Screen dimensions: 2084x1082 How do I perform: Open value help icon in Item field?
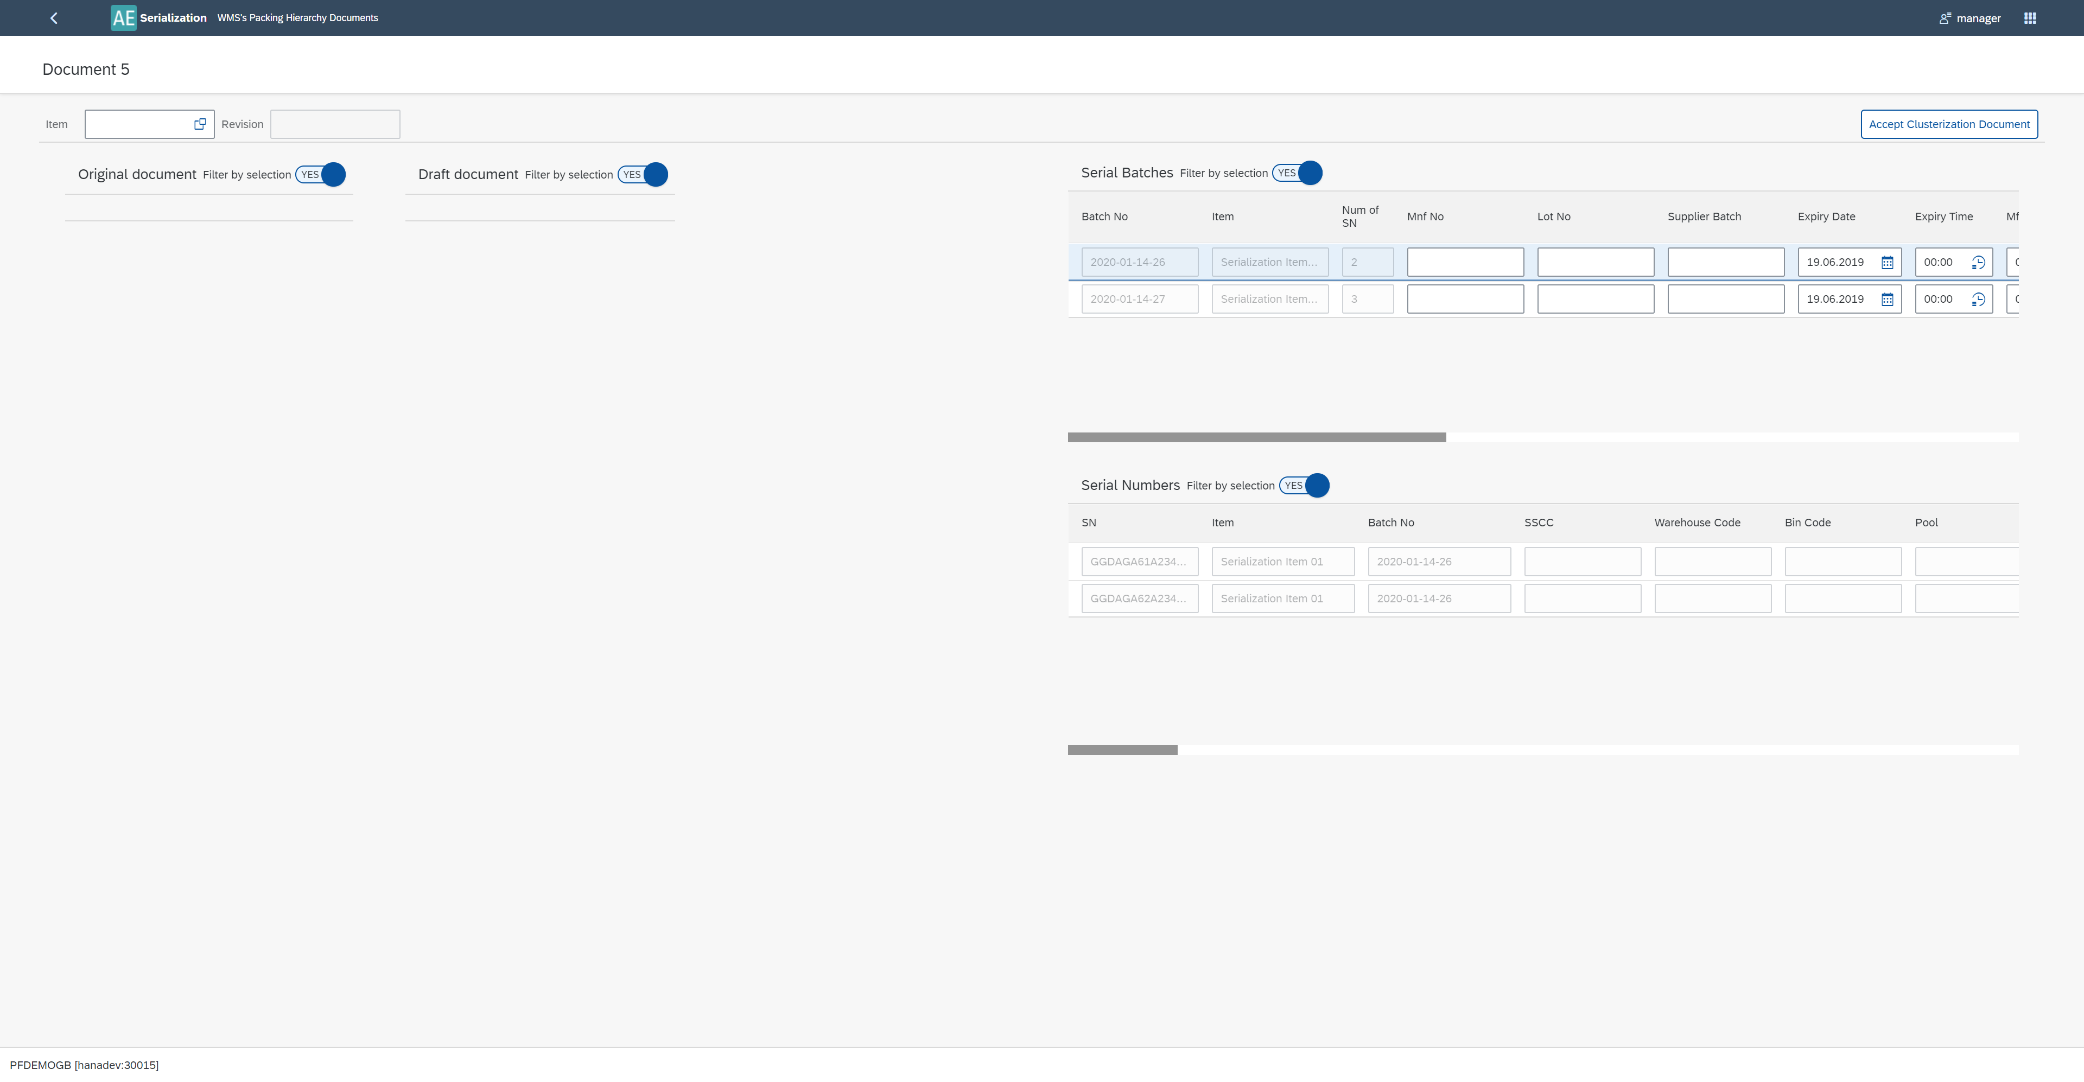tap(200, 124)
